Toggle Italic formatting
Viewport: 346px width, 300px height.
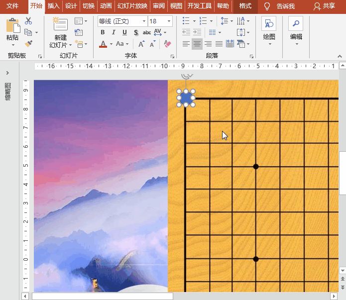(114, 32)
